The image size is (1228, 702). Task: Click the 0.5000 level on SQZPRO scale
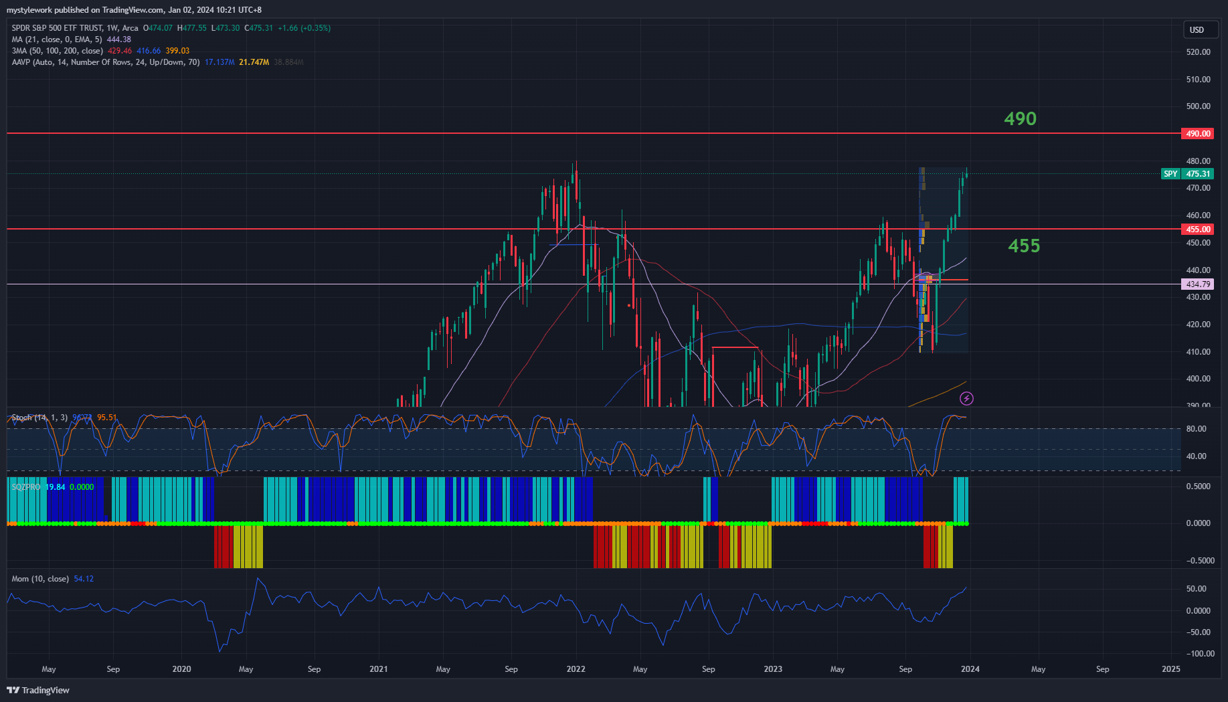point(1198,487)
